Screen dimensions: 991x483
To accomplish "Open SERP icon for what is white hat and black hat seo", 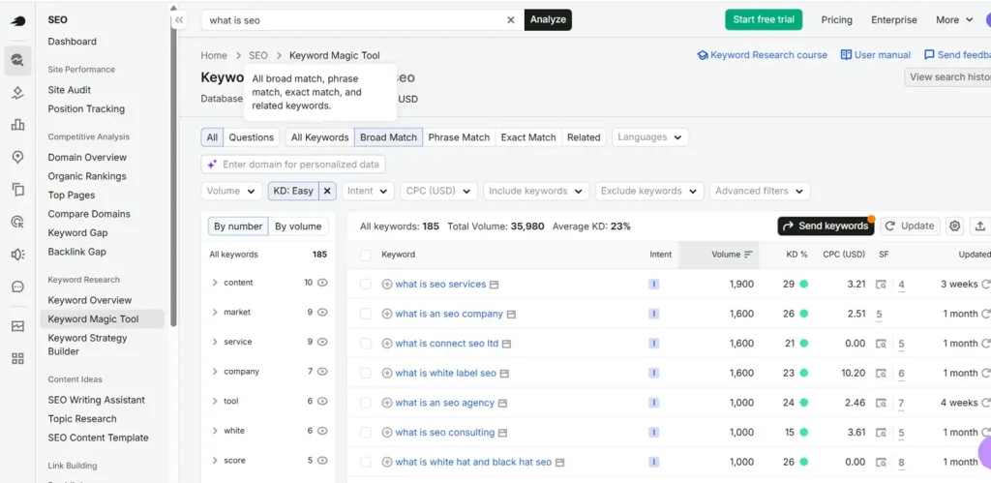I will click(559, 463).
